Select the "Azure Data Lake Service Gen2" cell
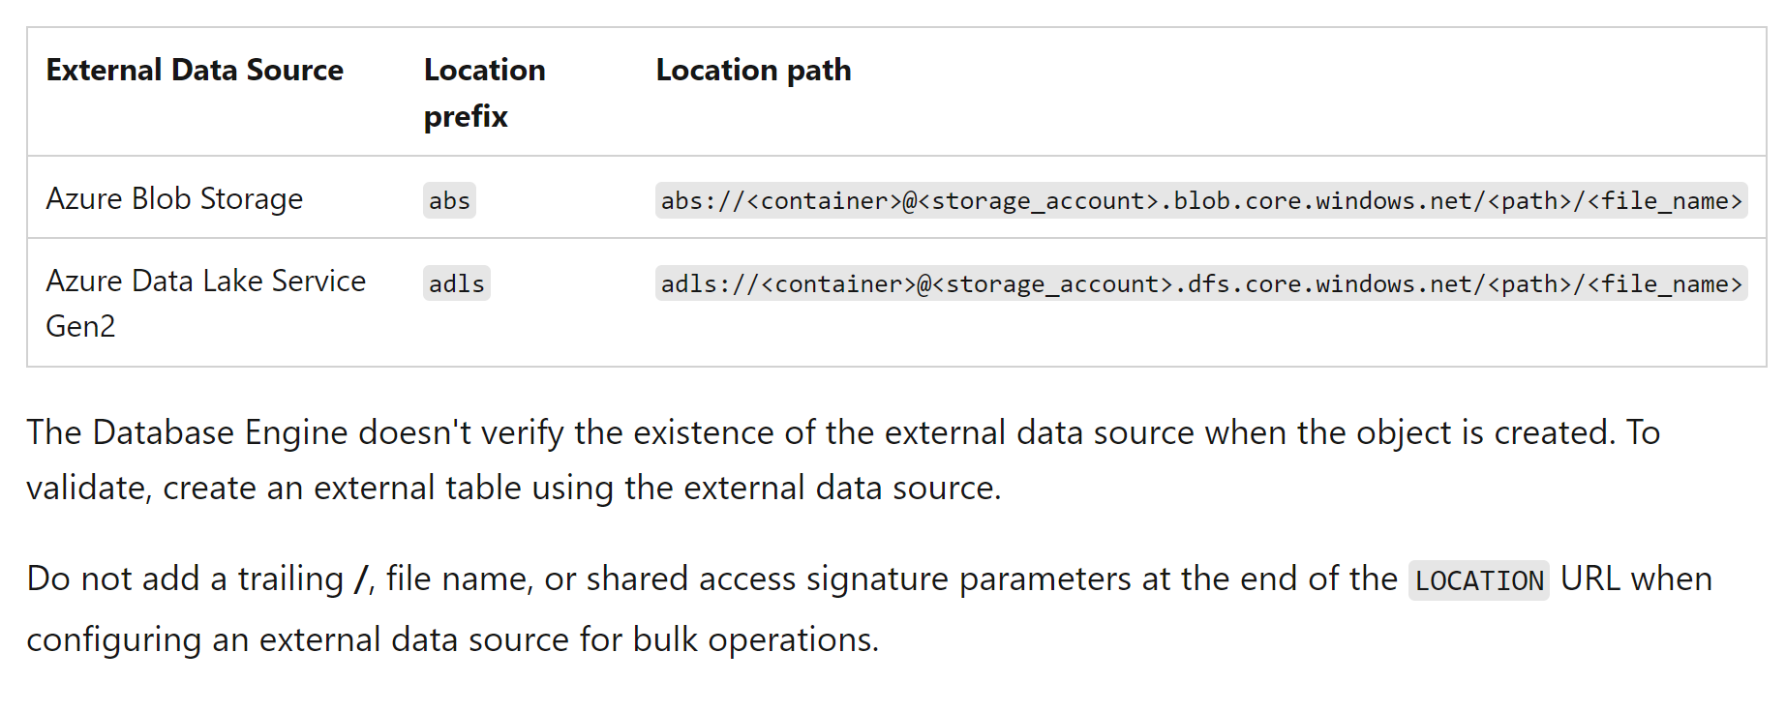This screenshot has width=1786, height=712. pyautogui.click(x=205, y=303)
